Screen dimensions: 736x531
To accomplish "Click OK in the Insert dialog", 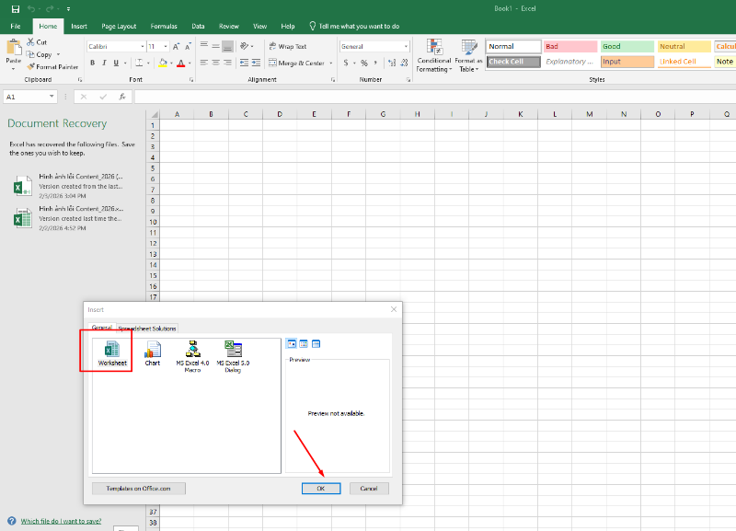I will (x=321, y=489).
